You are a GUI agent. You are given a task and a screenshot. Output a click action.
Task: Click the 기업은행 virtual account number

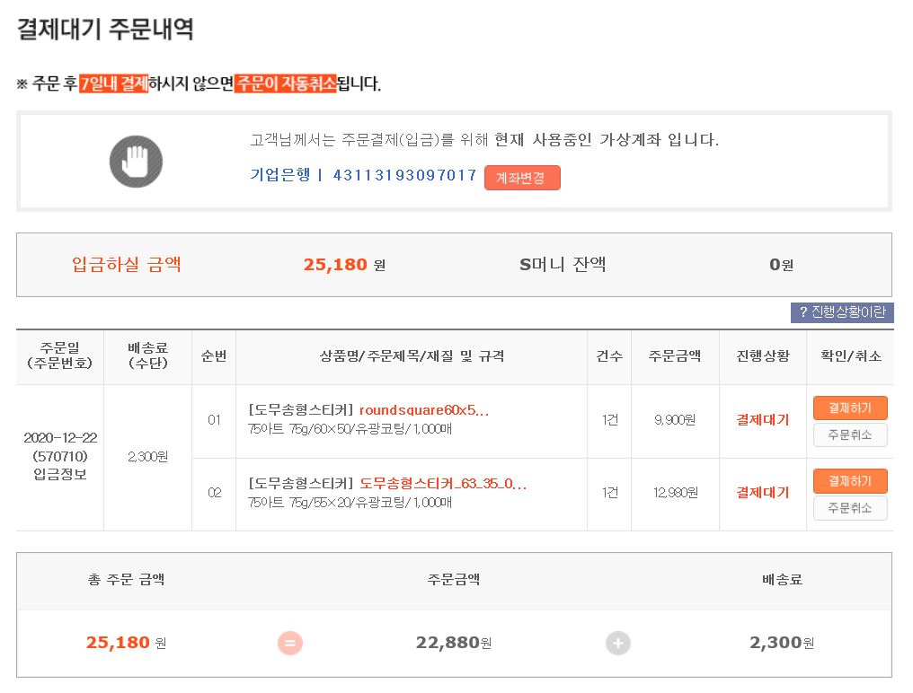point(404,175)
